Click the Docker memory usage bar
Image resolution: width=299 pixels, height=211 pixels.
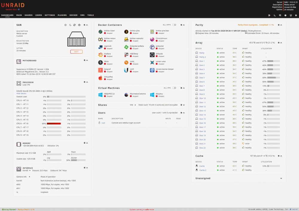click(x=78, y=160)
